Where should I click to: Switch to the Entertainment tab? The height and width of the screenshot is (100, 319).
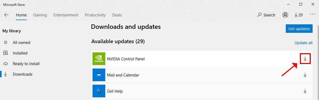[66, 15]
